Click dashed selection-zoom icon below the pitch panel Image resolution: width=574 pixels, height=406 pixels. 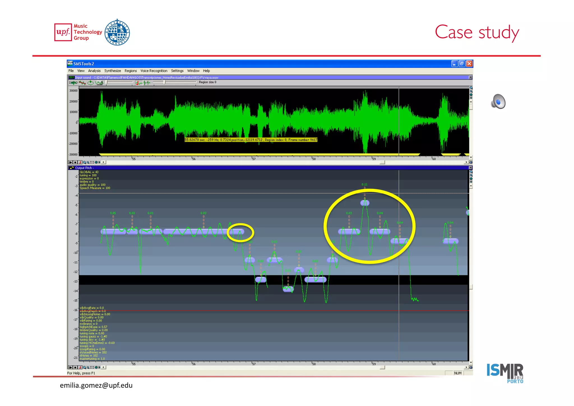pos(92,367)
